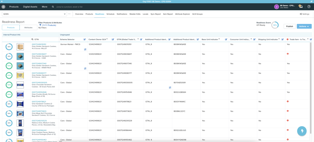Click the edit icon on Trade Item - Is Tra... column
The image size is (314, 142).
point(311,40)
